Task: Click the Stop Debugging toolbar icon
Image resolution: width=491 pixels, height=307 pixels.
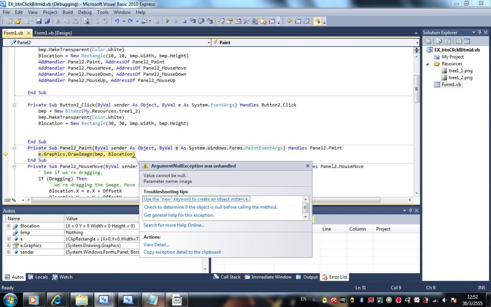Action: 184,21
